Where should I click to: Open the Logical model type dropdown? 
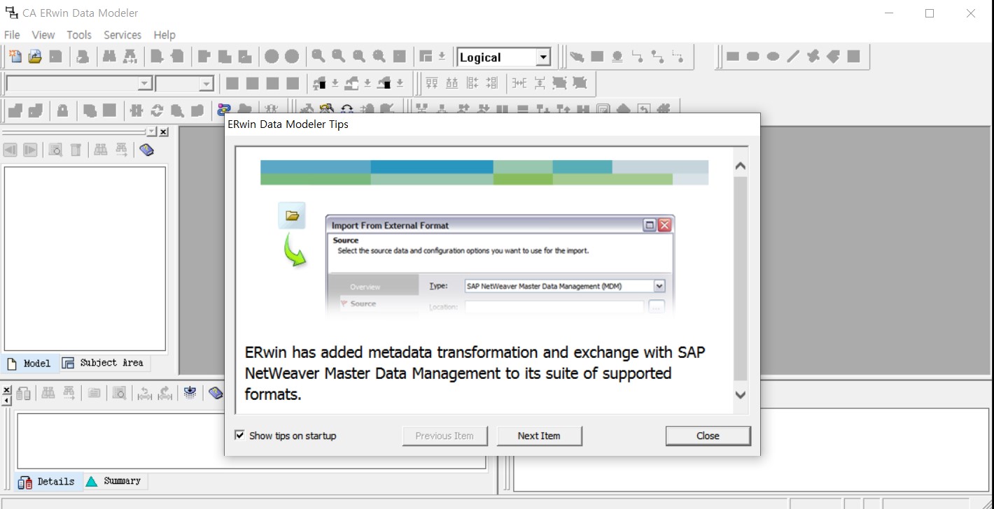(543, 57)
